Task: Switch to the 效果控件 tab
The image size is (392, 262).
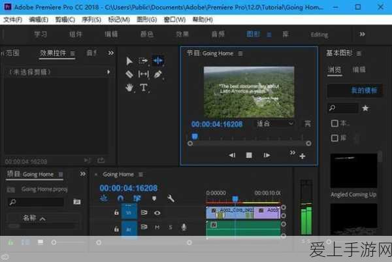Action: pyautogui.click(x=53, y=53)
